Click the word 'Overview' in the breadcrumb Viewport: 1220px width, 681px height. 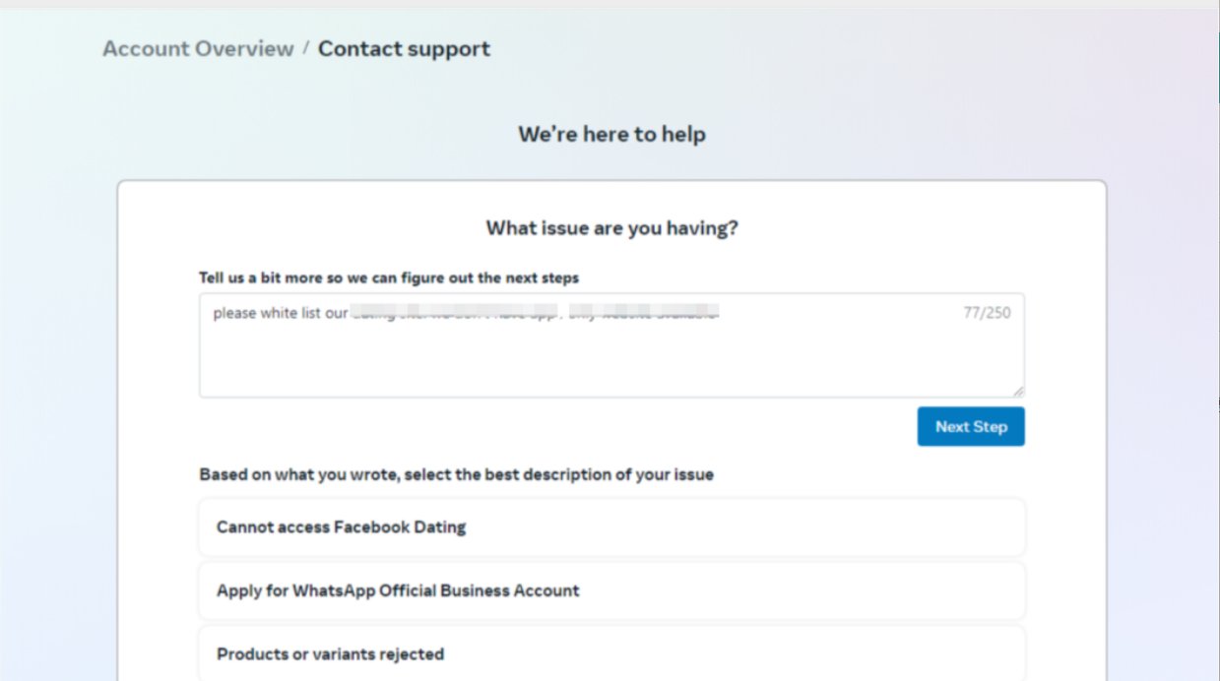(244, 49)
